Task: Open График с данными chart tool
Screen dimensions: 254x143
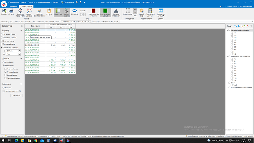Action: (29, 11)
